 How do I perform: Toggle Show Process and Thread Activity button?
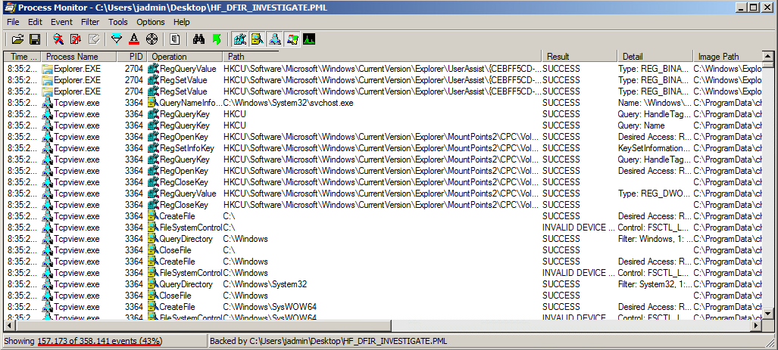click(292, 39)
